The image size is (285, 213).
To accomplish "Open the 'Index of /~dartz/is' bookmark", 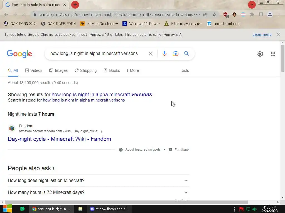I will pyautogui.click(x=183, y=24).
